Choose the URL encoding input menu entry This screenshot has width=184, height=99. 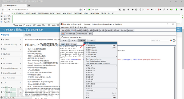click(101, 91)
